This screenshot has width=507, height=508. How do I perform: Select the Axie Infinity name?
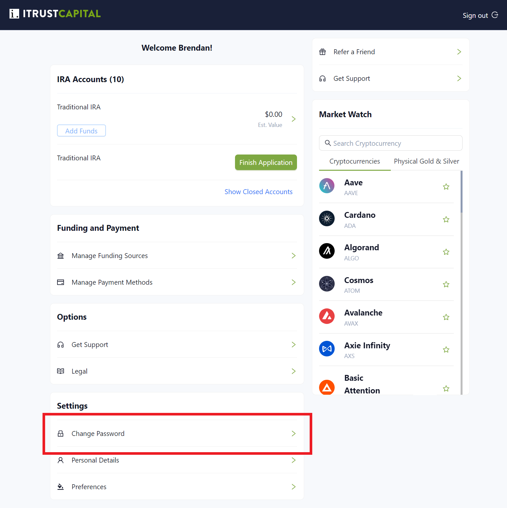click(367, 345)
